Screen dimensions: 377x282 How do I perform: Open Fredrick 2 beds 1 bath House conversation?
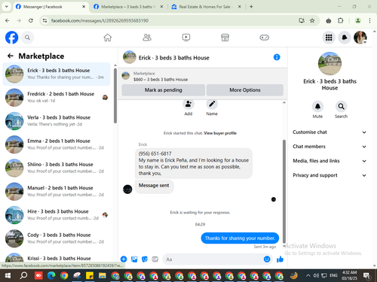[x=57, y=97]
